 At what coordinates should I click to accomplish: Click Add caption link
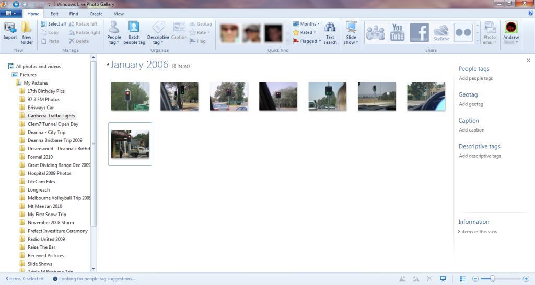point(472,130)
